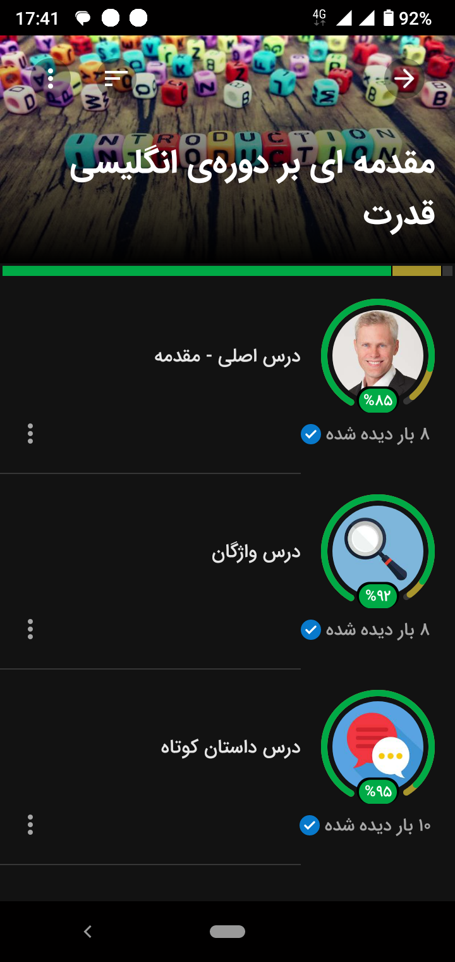Tap the forward arrow icon in header

pyautogui.click(x=404, y=78)
